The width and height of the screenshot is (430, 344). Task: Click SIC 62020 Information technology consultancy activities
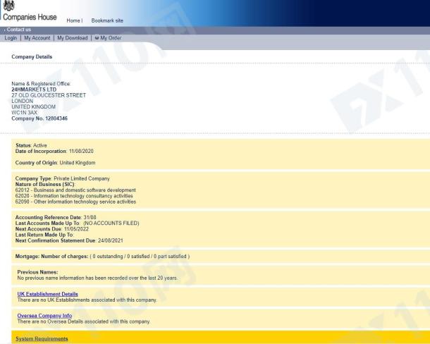coord(74,196)
